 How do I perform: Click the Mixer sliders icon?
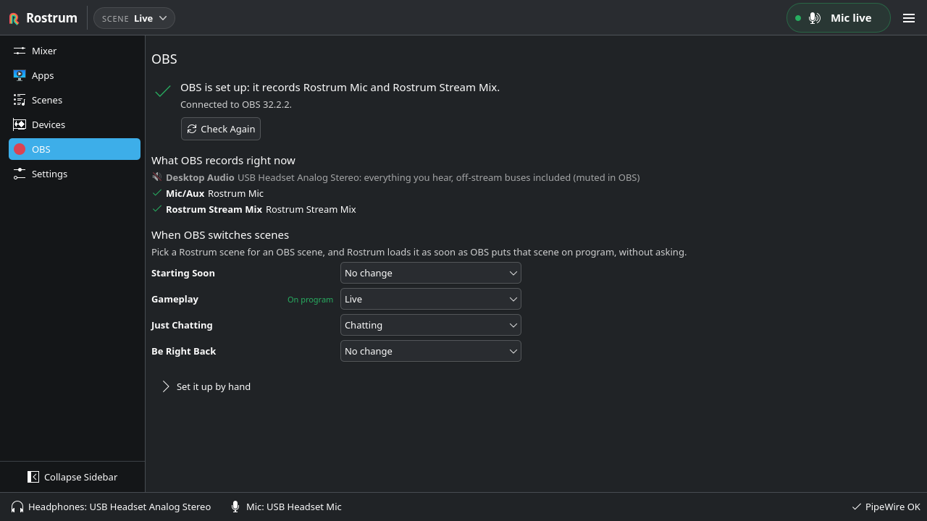pos(20,51)
